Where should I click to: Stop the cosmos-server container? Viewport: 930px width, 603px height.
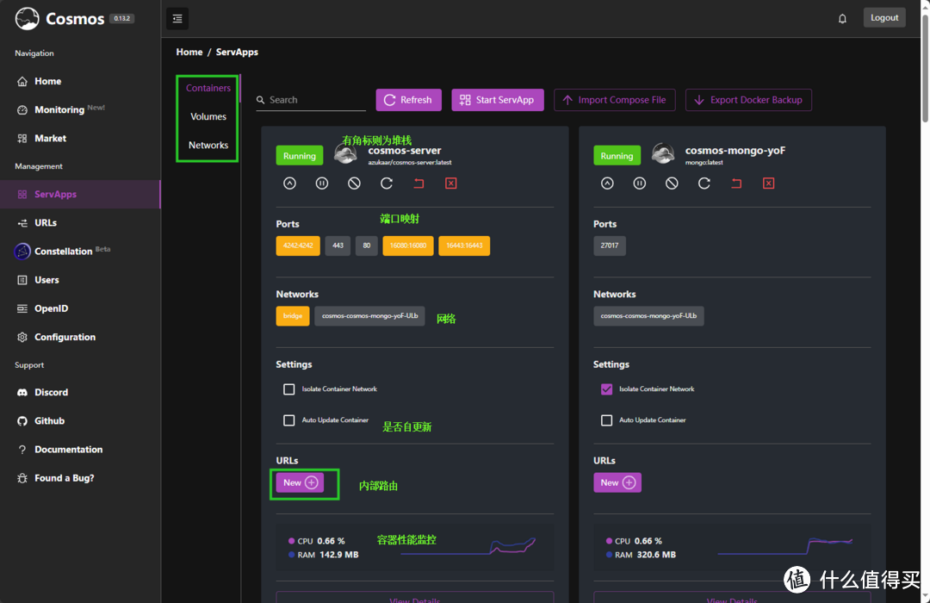coord(354,183)
